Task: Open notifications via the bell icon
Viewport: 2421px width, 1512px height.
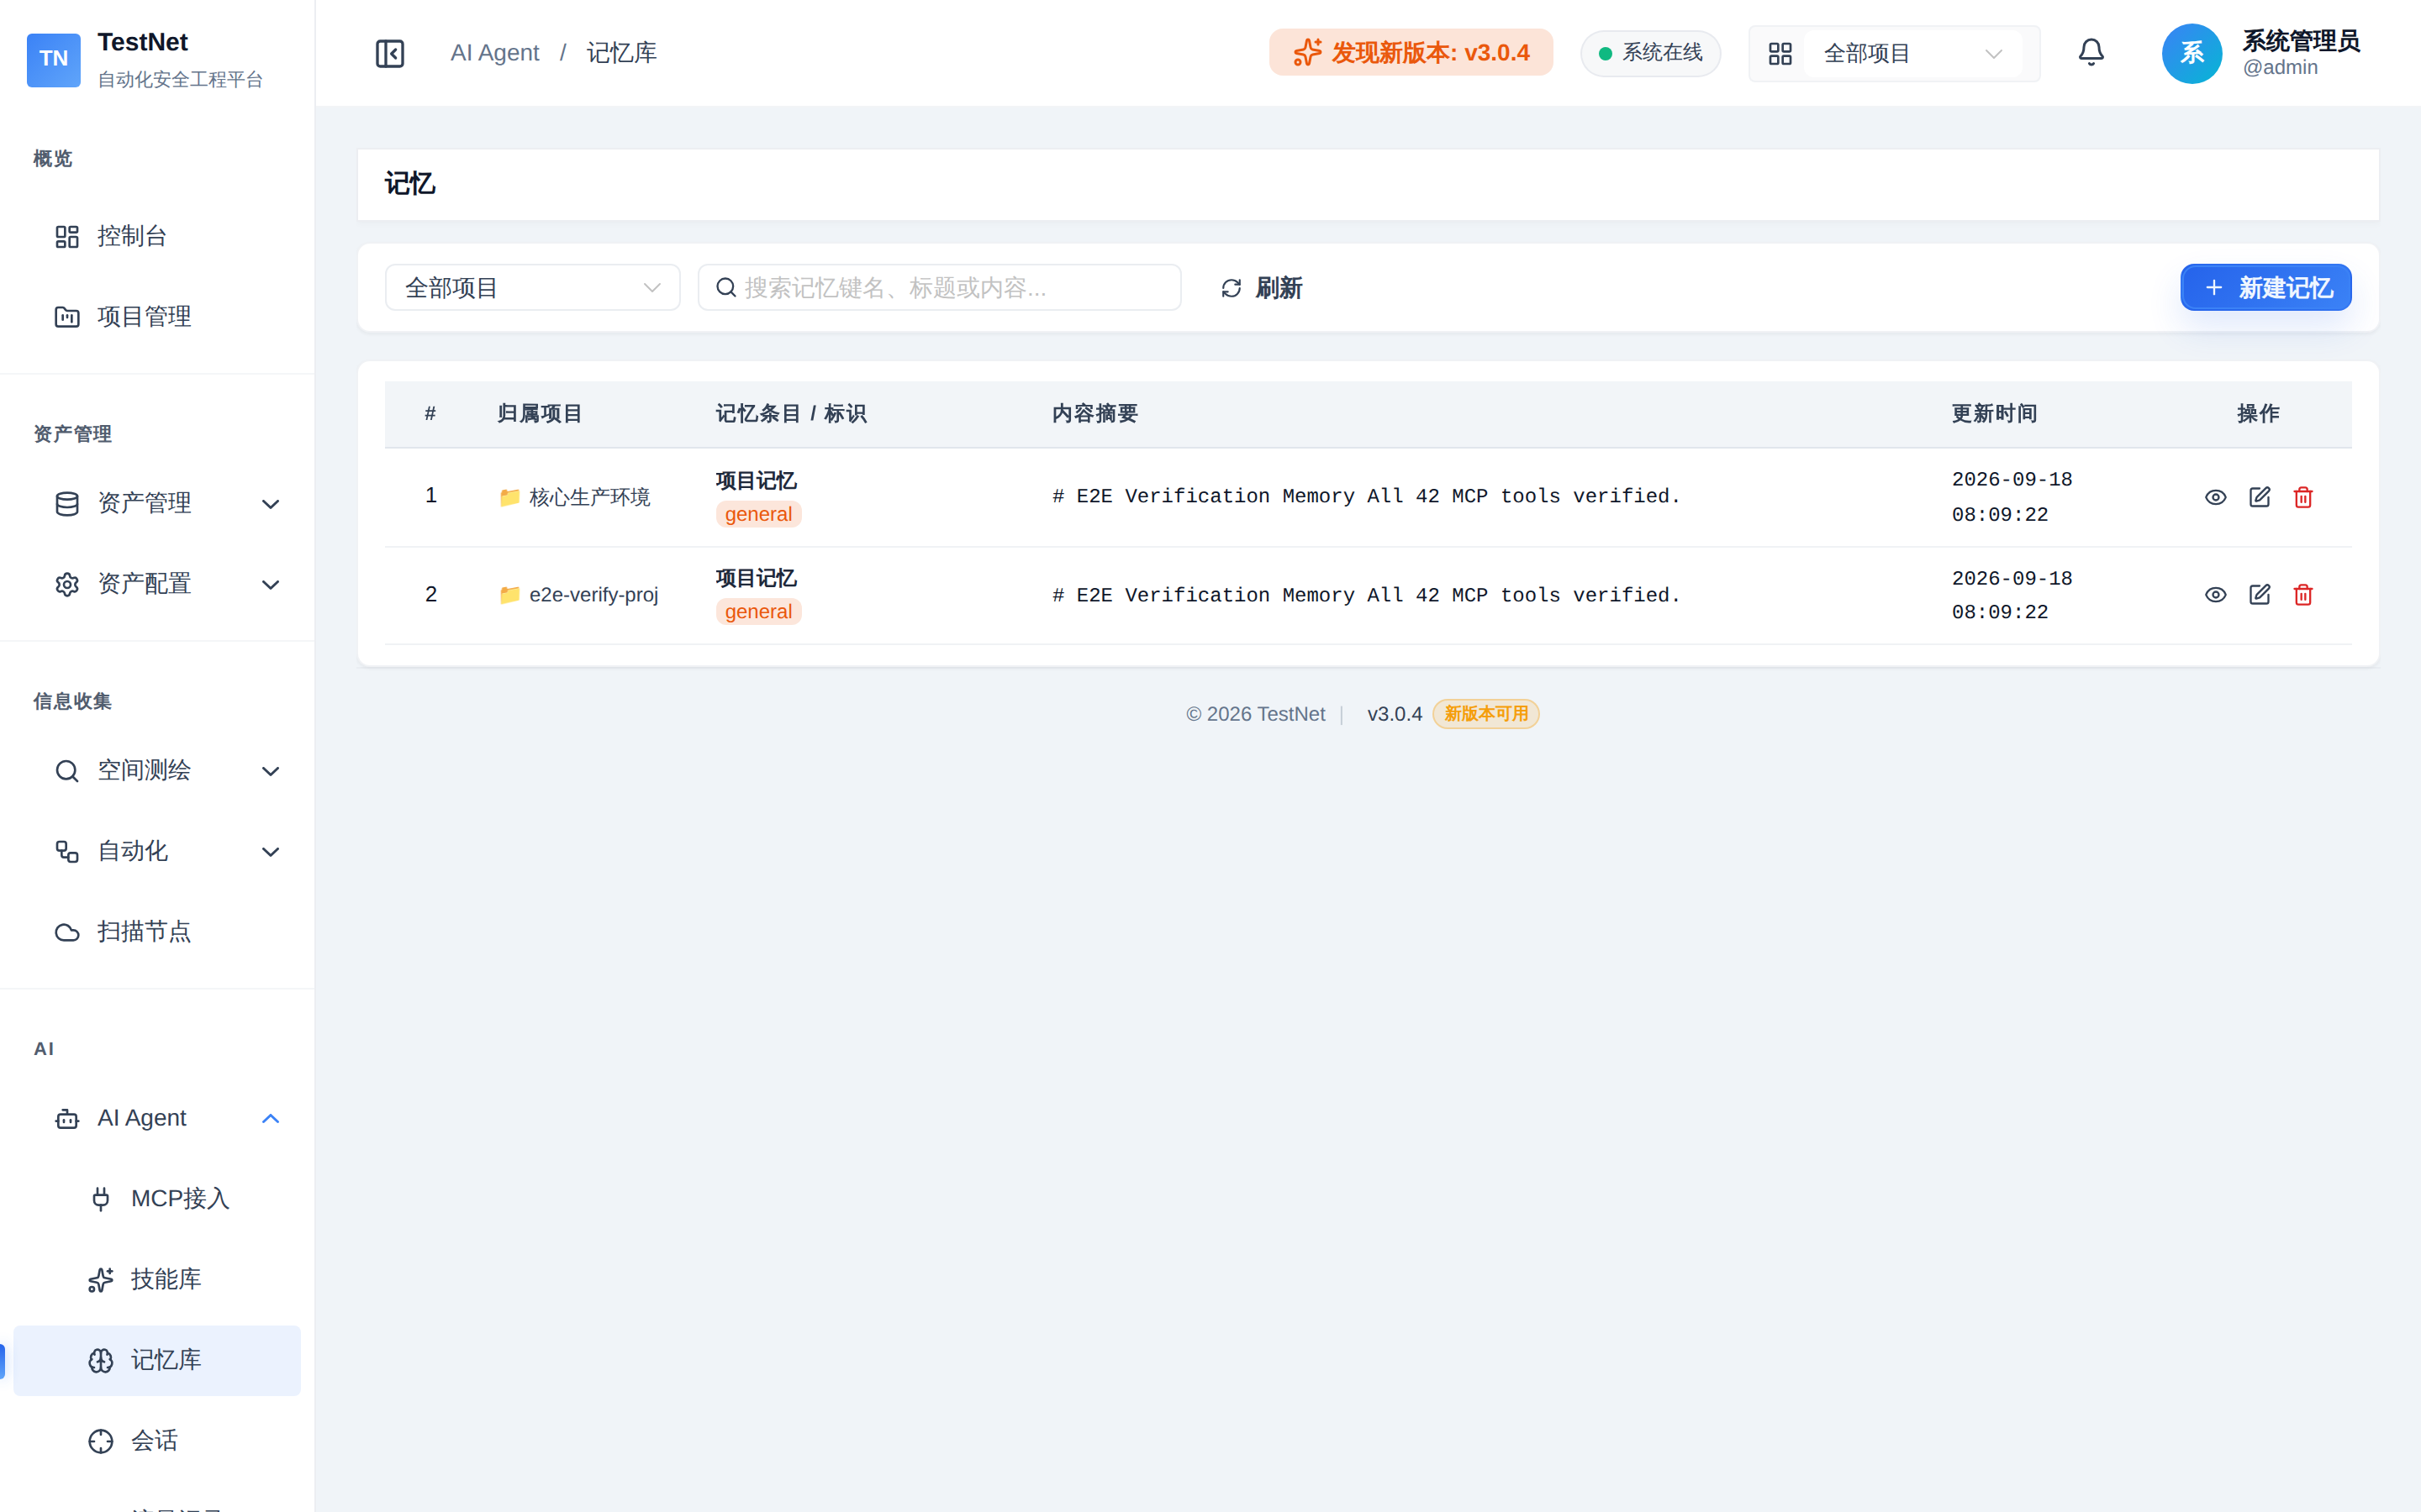Action: coord(2091,53)
